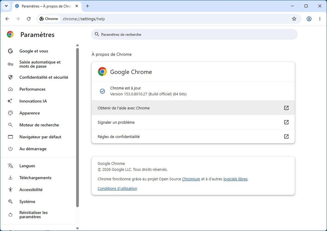
Task: Click the shield icon for privacy
Action: (x=10, y=77)
